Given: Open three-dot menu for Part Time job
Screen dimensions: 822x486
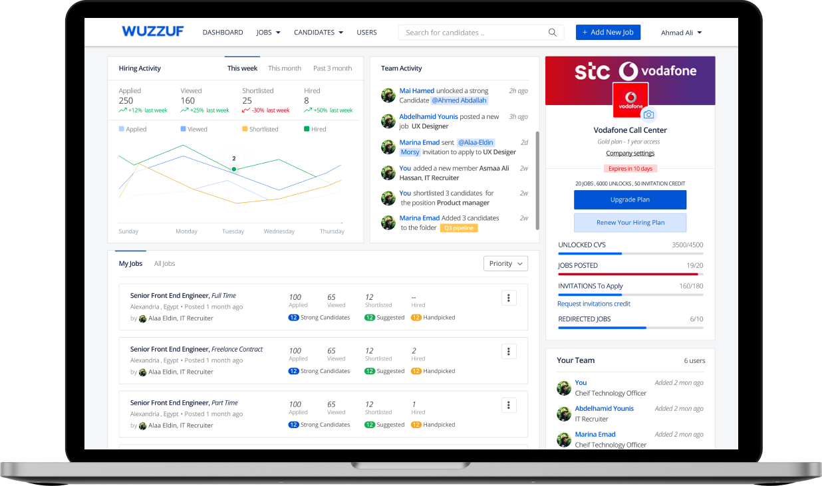Looking at the screenshot, I should (x=509, y=405).
